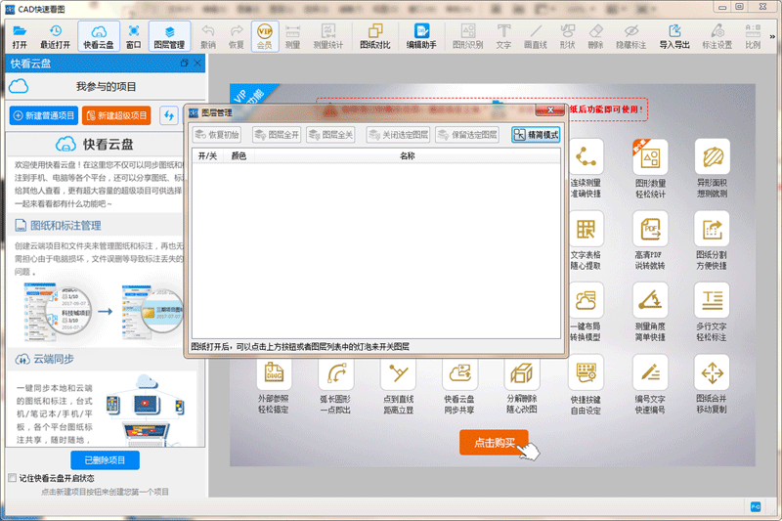Click the 已删除项目 button
Screen dimensions: 782x521
105,459
